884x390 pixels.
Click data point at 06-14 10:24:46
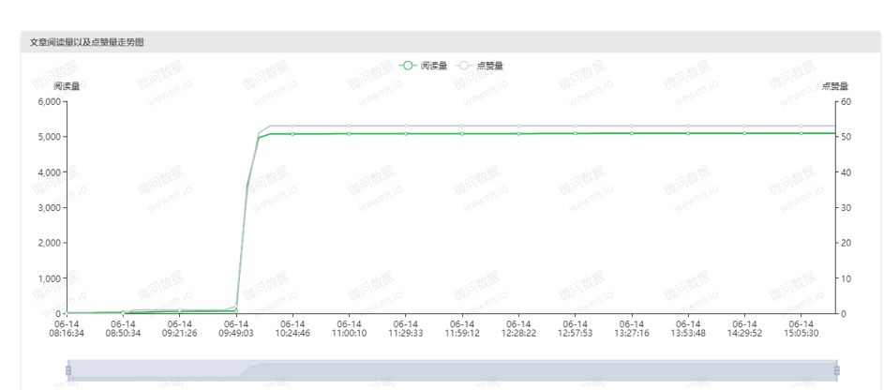(x=292, y=133)
